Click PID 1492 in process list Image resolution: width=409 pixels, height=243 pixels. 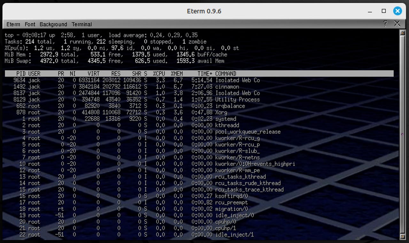[x=19, y=87]
